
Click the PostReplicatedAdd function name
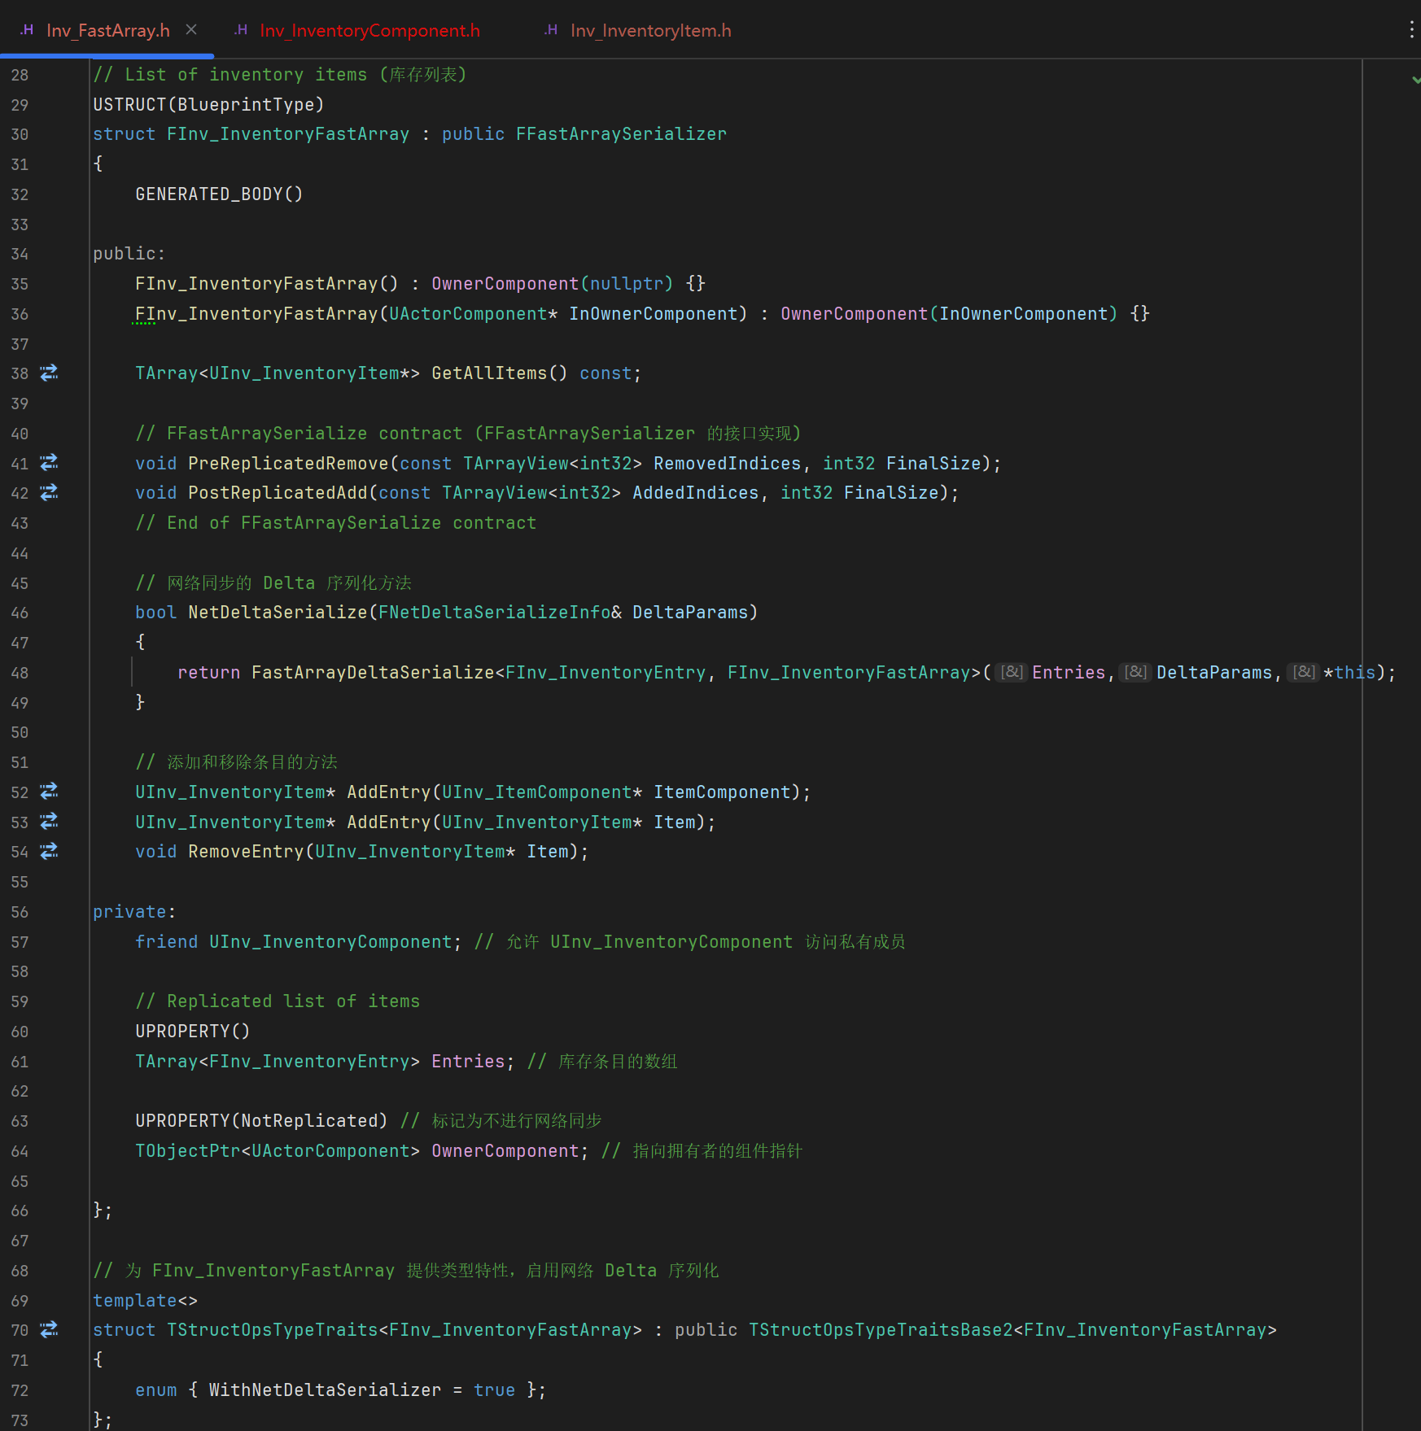(278, 493)
